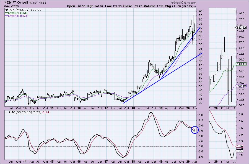
Task: Select the FTI Consulting, Inc. company name
Action: (x=25, y=3)
